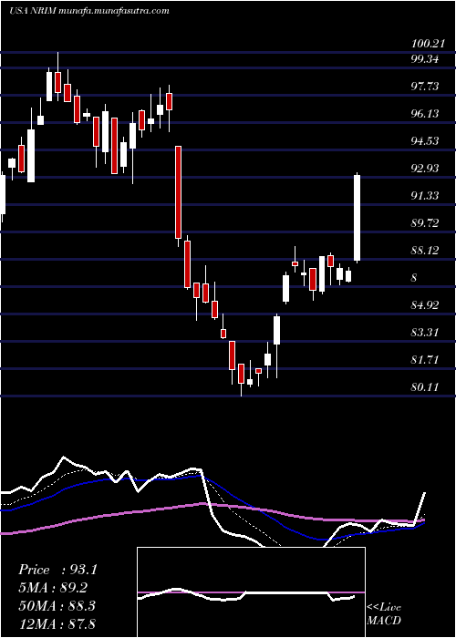456x638 pixels.
Task: Click the USA NRIM munafasutra.com title text
Action: [x=88, y=11]
